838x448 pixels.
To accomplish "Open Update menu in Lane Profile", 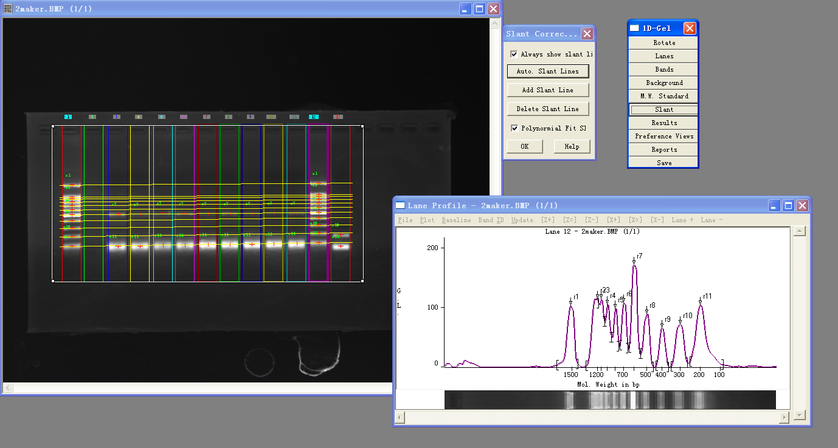I will (x=522, y=220).
